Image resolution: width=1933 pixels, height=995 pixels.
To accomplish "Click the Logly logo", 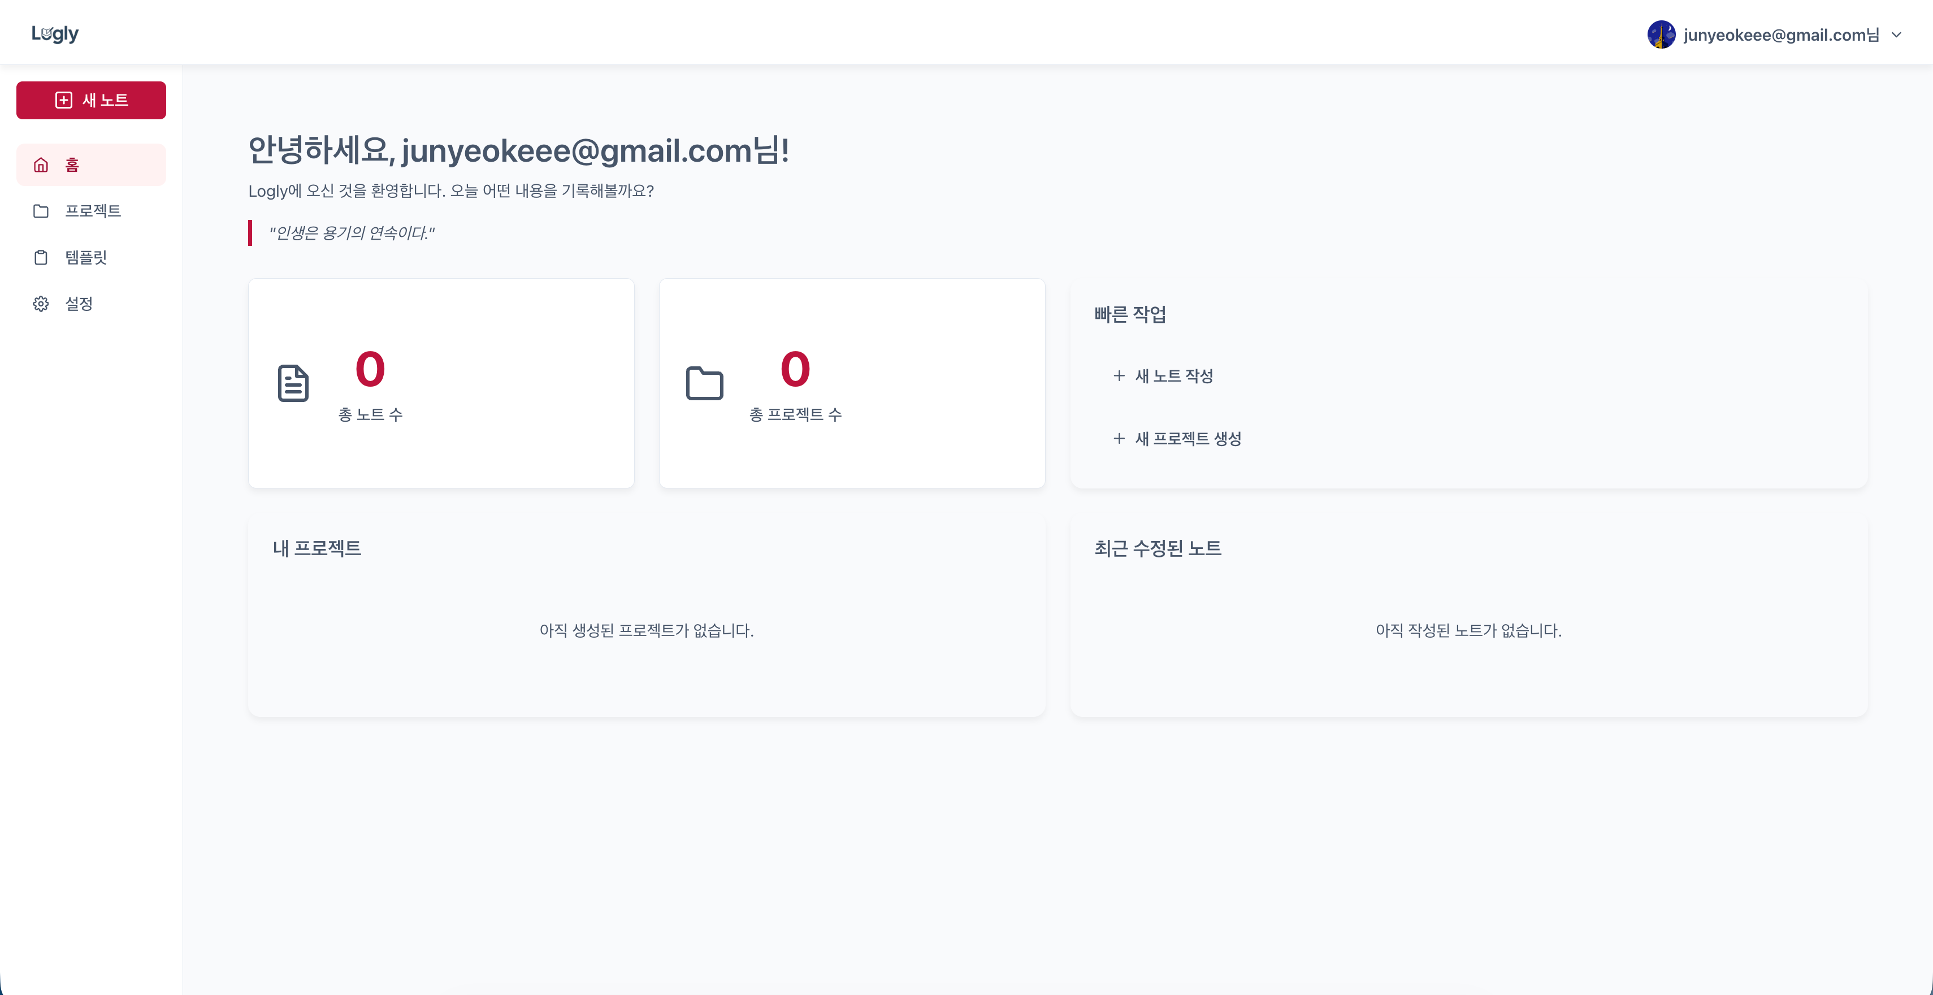I will [x=55, y=34].
